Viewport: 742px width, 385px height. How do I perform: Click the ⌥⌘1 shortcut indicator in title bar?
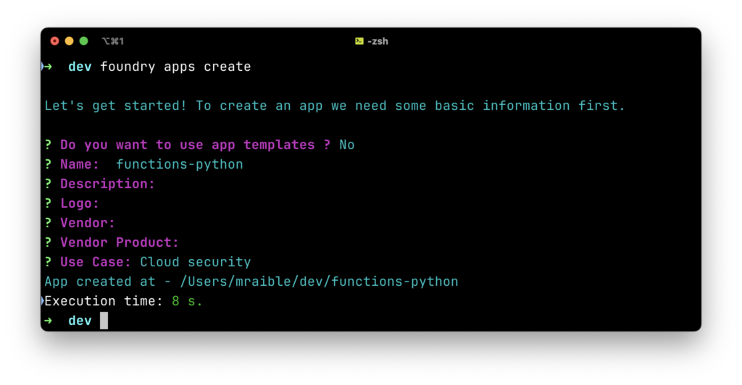[112, 41]
